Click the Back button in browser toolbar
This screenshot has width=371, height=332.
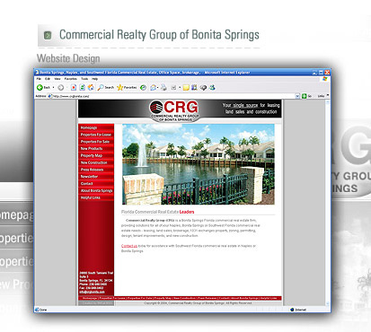pos(43,87)
